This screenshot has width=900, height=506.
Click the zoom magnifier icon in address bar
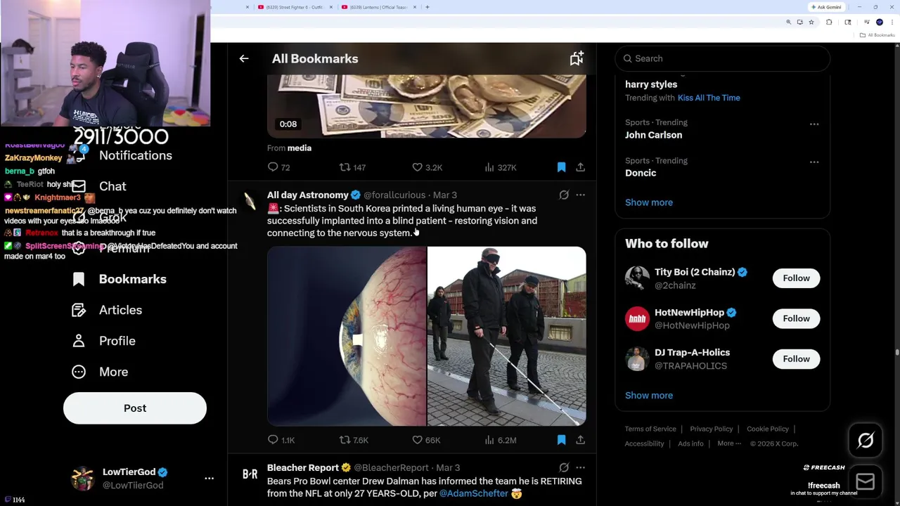788,22
